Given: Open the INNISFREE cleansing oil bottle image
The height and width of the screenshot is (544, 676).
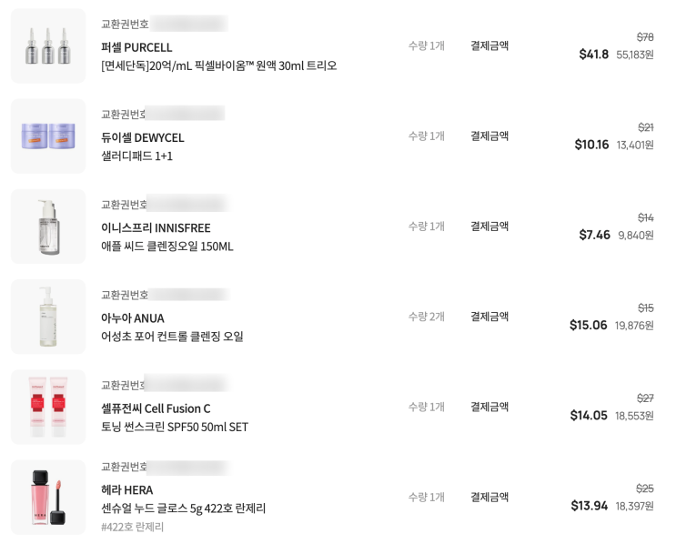Looking at the screenshot, I should coord(48,227).
